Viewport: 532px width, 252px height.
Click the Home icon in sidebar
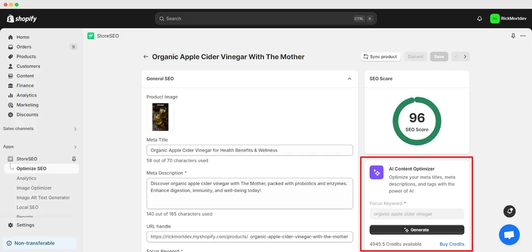click(x=11, y=37)
